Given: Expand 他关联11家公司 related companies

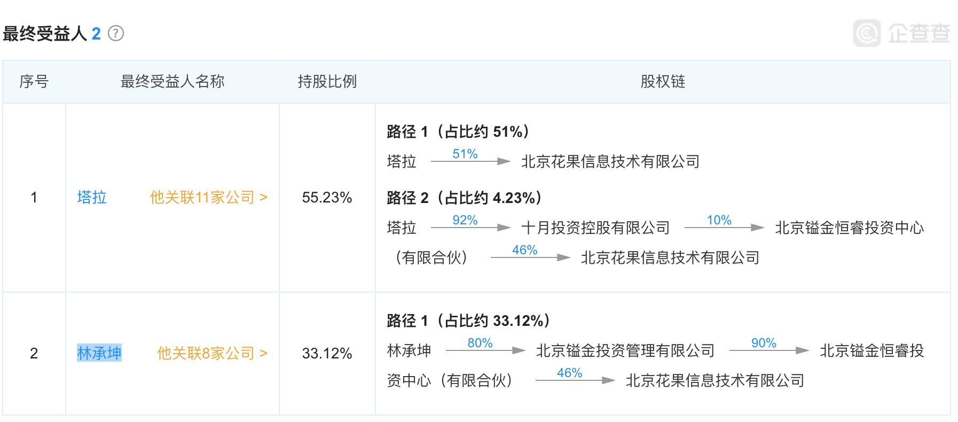Looking at the screenshot, I should click(208, 198).
